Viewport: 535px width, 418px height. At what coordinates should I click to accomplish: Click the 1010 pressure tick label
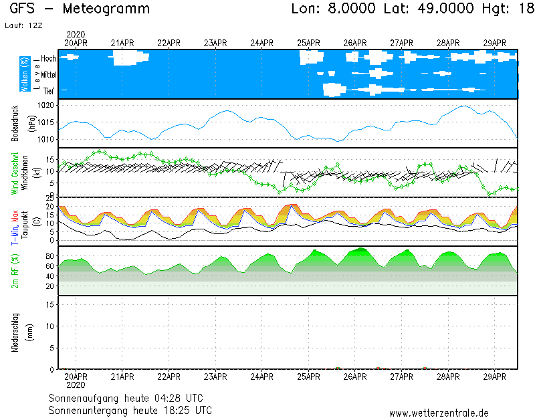(45, 140)
